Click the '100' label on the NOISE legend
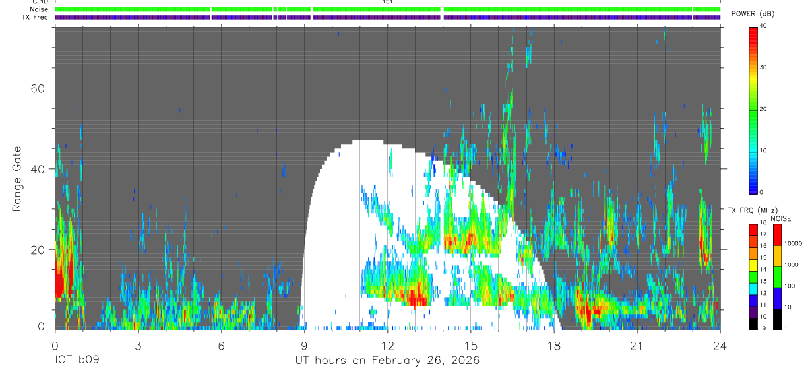The width and height of the screenshot is (810, 374). point(790,286)
